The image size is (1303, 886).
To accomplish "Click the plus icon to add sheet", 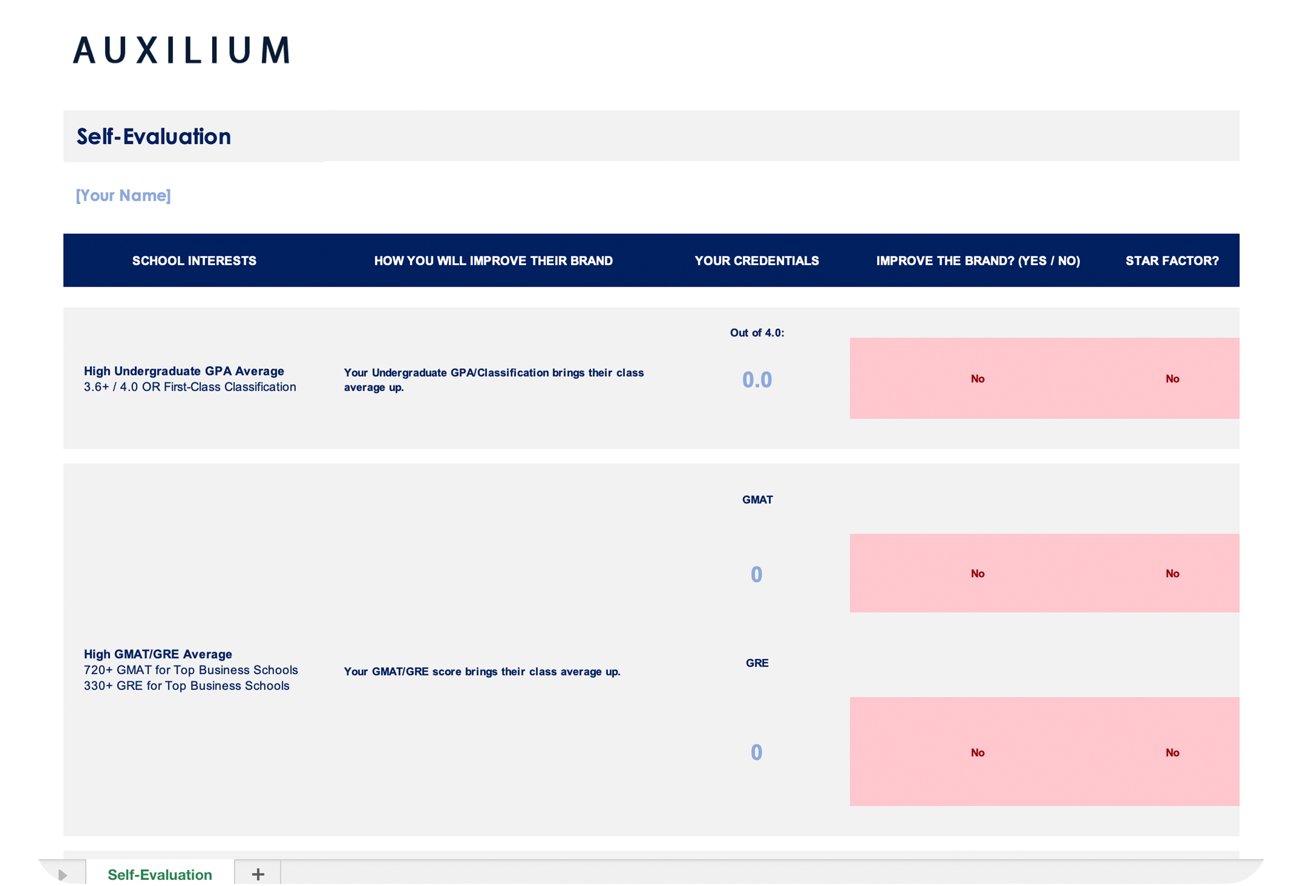I will pyautogui.click(x=258, y=873).
